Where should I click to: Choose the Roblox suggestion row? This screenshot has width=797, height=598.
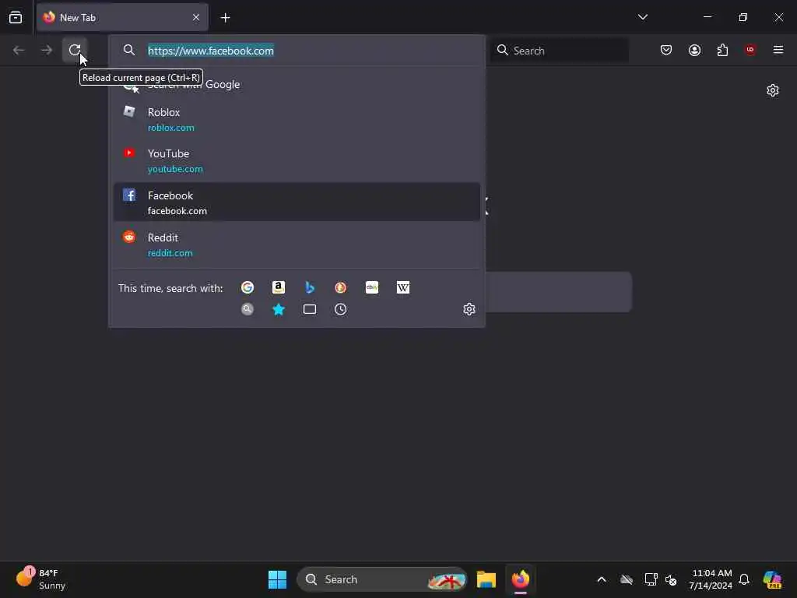[x=297, y=119]
